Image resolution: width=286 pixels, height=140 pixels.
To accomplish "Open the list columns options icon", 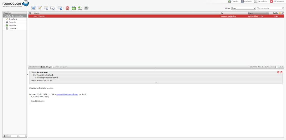I will tap(30, 13).
